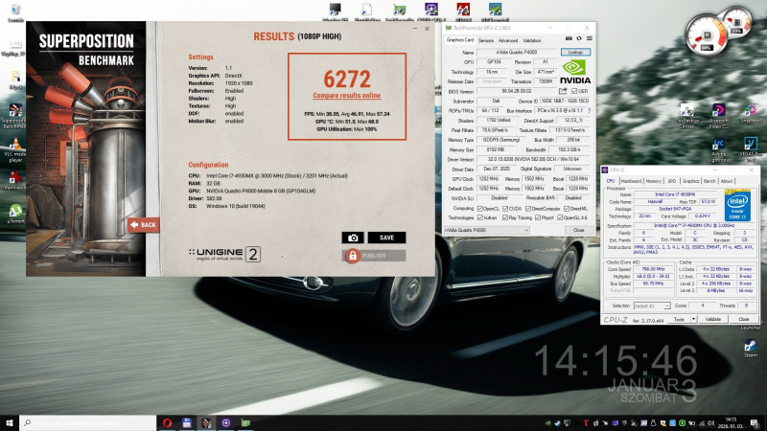This screenshot has height=431, width=767.
Task: Switch to the Sensors tab in GPU-Z
Action: pos(485,40)
